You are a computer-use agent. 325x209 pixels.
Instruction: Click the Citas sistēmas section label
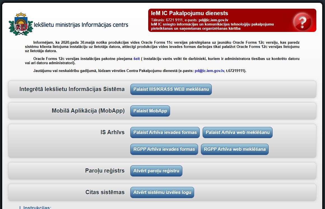pyautogui.click(x=105, y=192)
